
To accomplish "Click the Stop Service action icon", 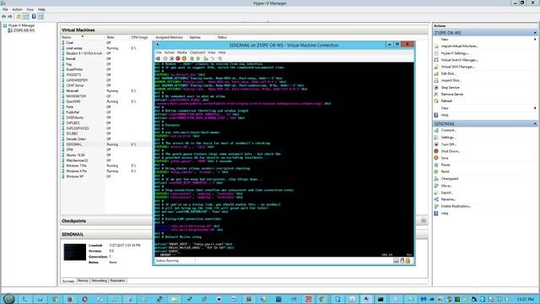I will pos(436,88).
